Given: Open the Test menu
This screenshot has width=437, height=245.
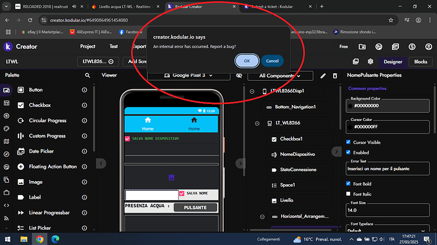Looking at the screenshot, I should (113, 47).
